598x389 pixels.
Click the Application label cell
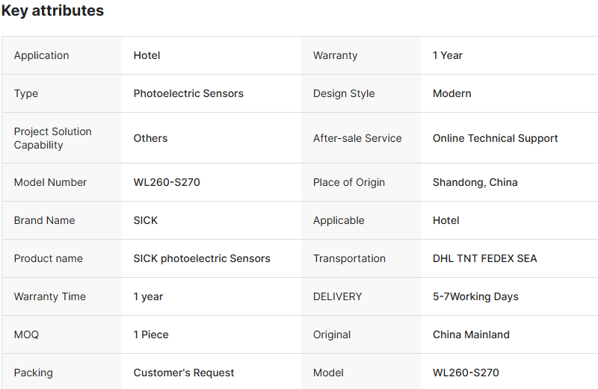(41, 55)
